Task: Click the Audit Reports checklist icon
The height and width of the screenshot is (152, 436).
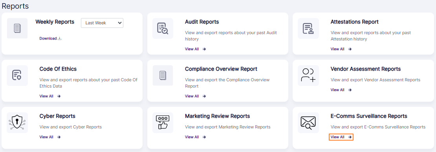Action: pos(163,28)
